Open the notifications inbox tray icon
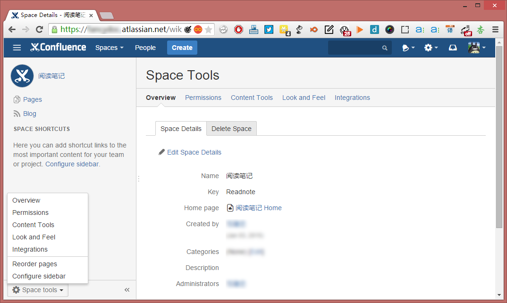Viewport: 507px width, 303px height. coord(453,48)
